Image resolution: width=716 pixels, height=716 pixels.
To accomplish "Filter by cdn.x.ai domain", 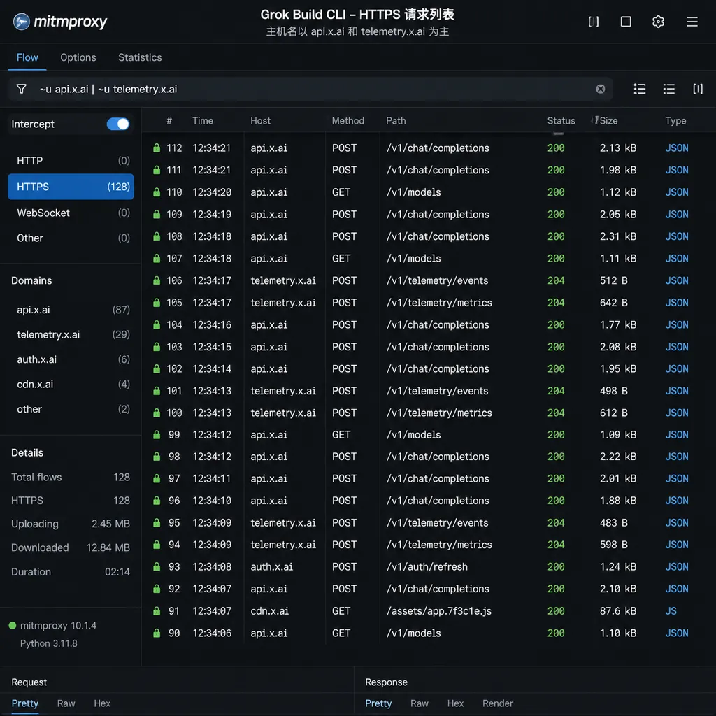I will click(71, 385).
